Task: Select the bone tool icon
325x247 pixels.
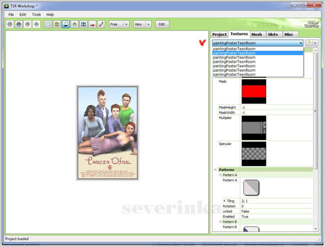Action: [x=101, y=24]
